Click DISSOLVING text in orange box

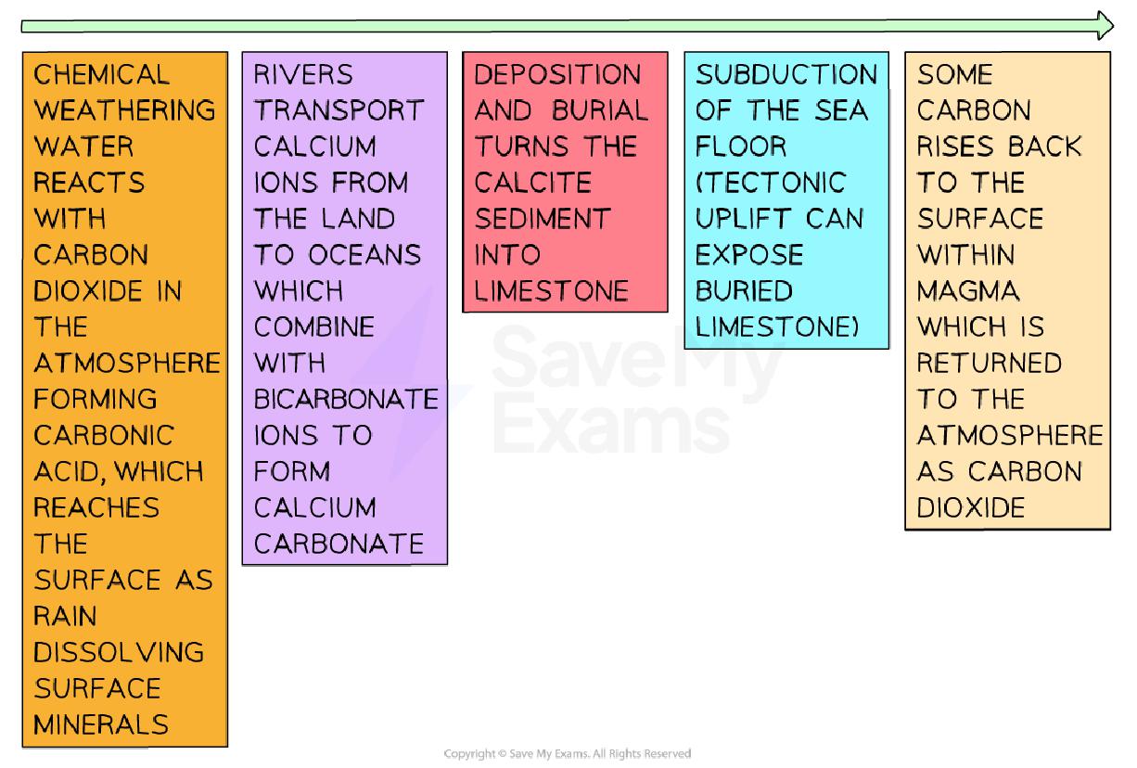pos(119,653)
